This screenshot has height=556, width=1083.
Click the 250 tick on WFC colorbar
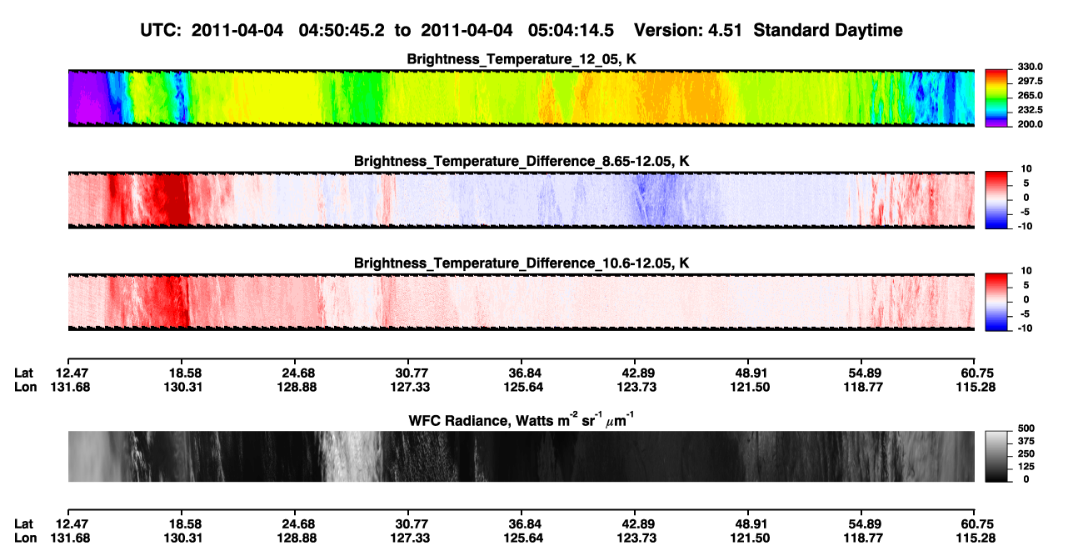1026,454
